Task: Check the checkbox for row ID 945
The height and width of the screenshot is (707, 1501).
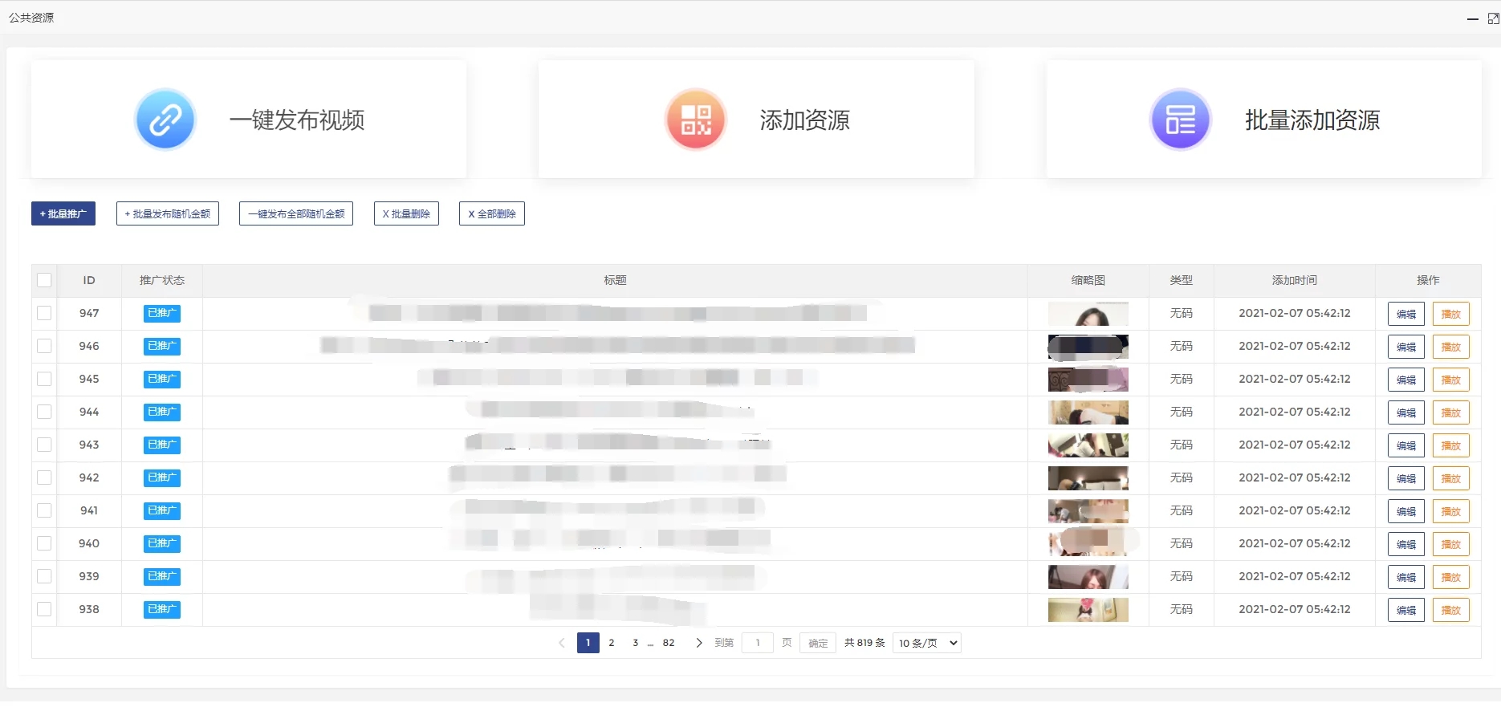Action: [x=44, y=379]
